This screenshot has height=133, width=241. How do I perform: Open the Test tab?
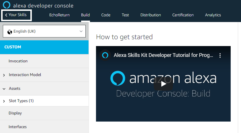[125, 15]
